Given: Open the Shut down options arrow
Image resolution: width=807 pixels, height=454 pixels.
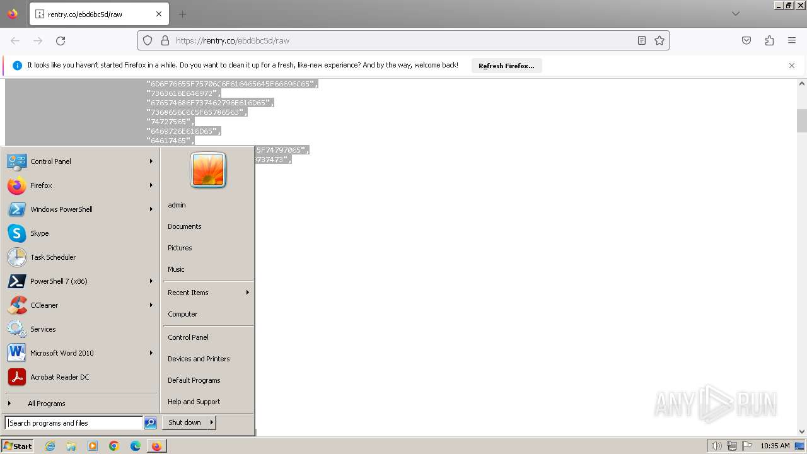Looking at the screenshot, I should click(x=212, y=422).
